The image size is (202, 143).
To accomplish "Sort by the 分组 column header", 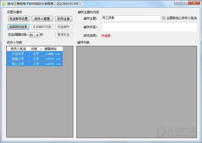I will pos(36,49).
